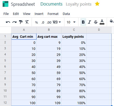Viewport: 114px width, 106px height.
Task: Toggle strikethrough formatting
Action: point(96,22)
